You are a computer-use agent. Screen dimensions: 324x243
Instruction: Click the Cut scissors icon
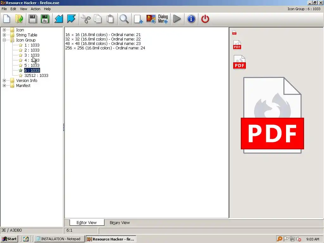pos(85,19)
